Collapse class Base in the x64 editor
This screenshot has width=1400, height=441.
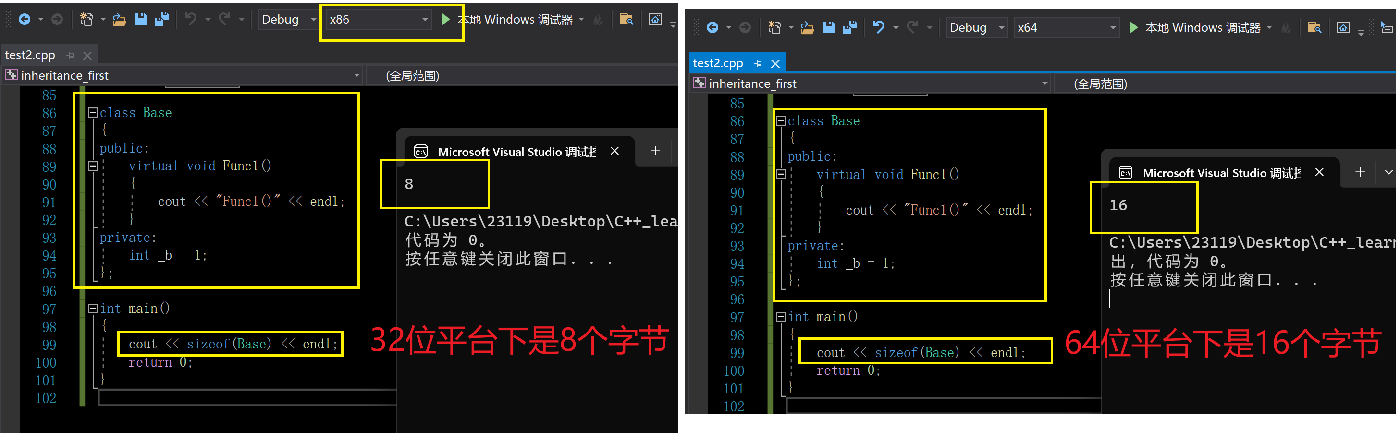click(781, 121)
